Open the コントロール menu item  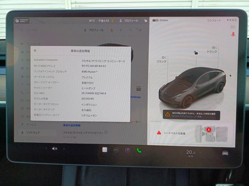click(31, 44)
